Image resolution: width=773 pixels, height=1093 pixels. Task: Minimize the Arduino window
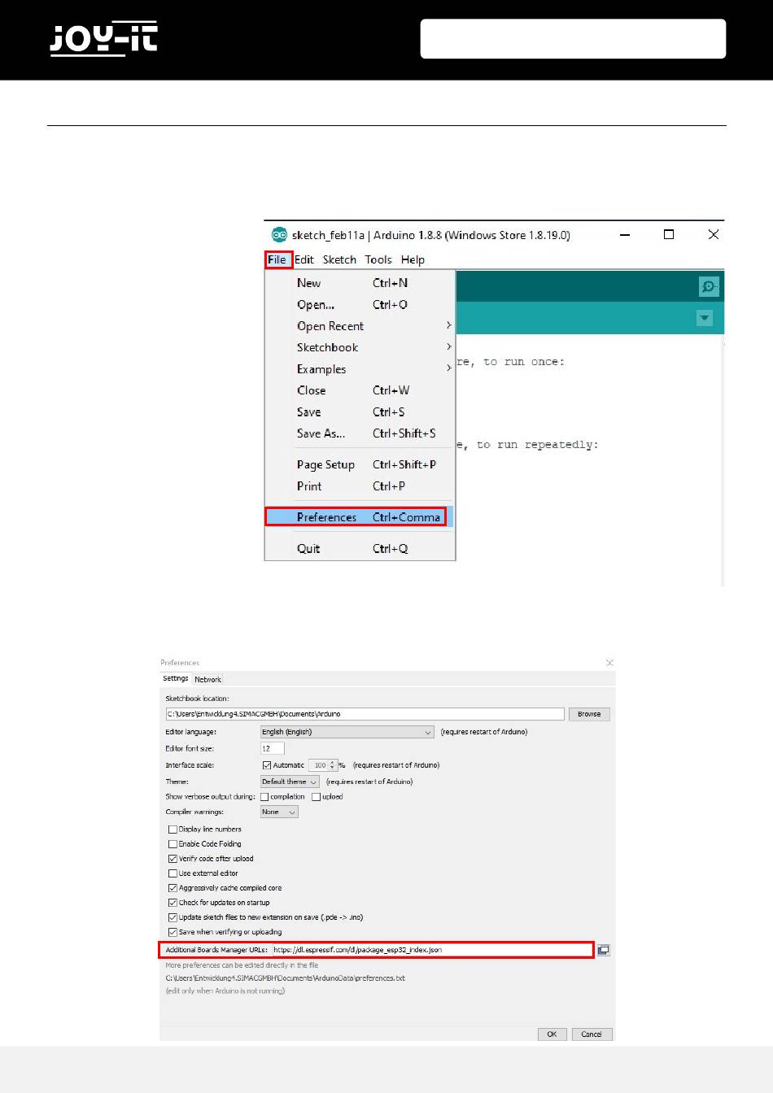tap(625, 235)
